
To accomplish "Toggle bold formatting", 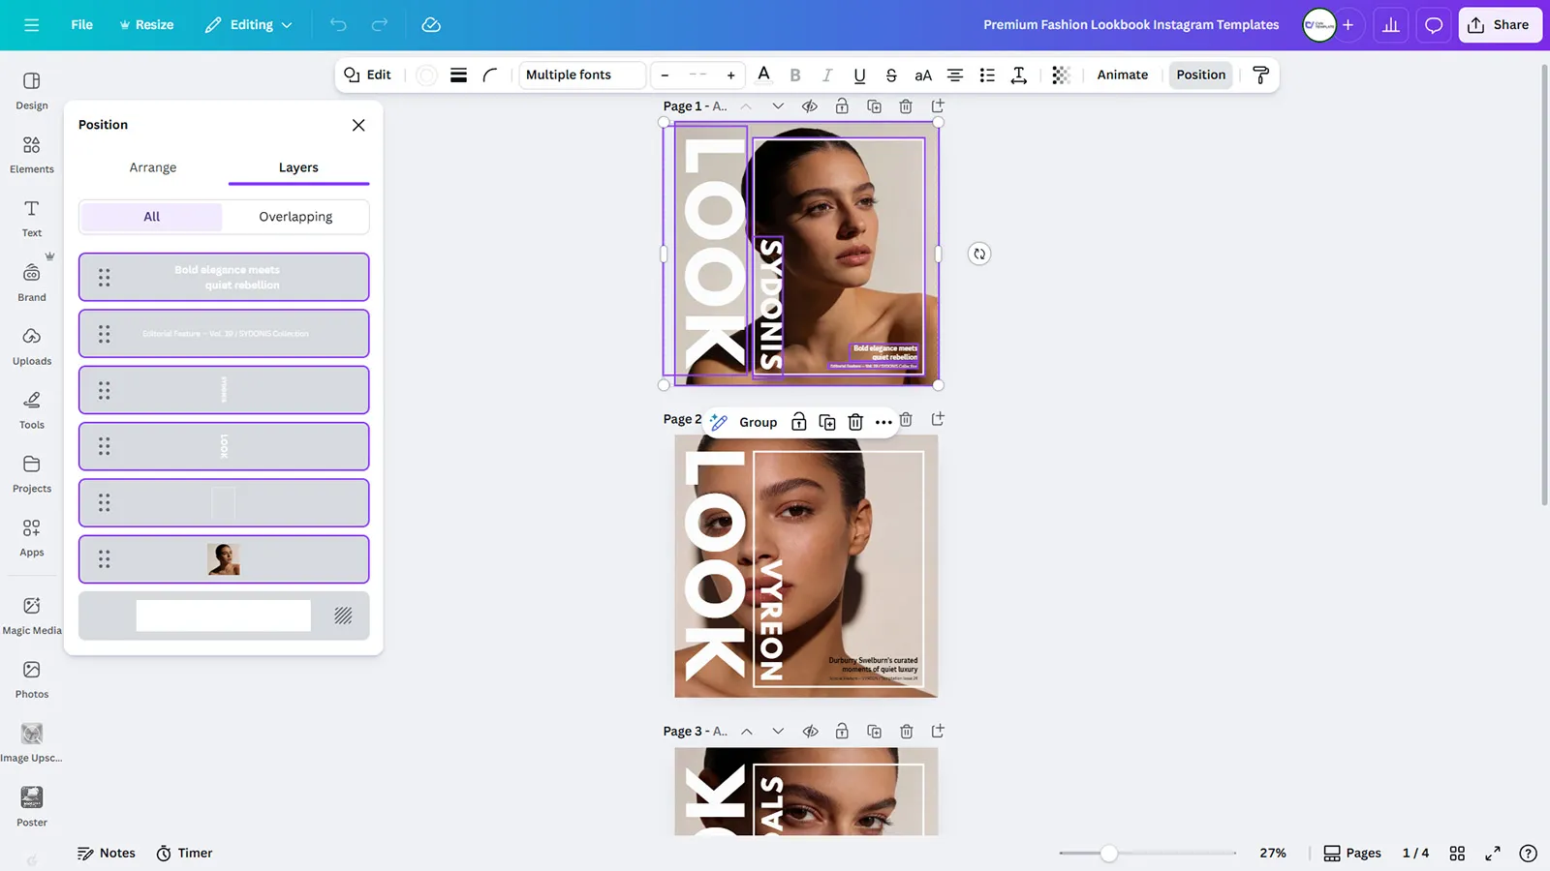I will pyautogui.click(x=794, y=75).
